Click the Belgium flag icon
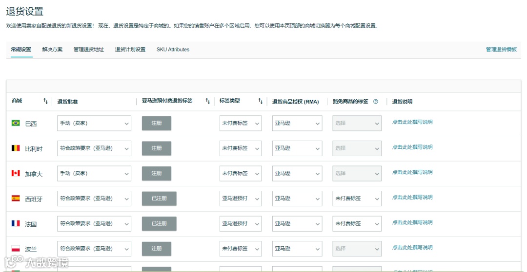The image size is (527, 272). [16, 148]
